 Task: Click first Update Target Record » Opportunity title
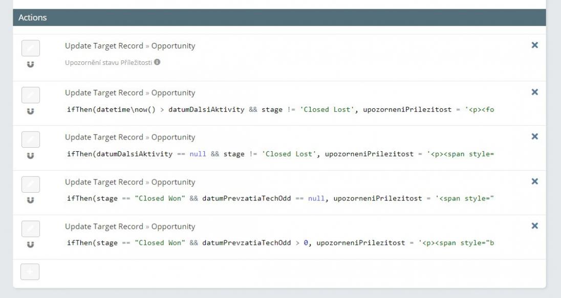(x=130, y=46)
